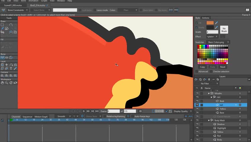Enable Relative keyframing checkbox

(x=104, y=117)
